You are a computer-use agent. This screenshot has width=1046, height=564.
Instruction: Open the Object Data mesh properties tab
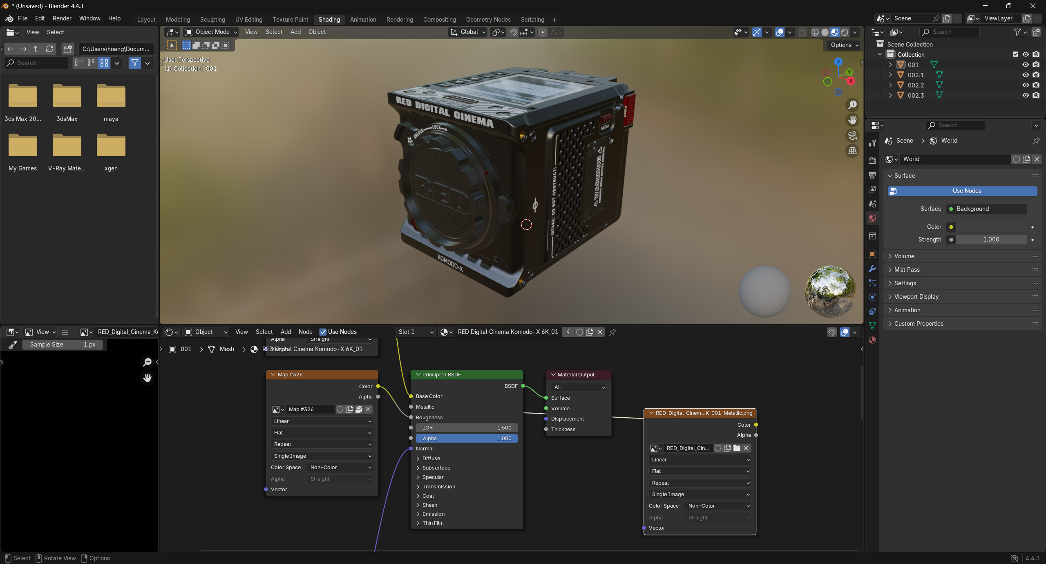pyautogui.click(x=872, y=326)
